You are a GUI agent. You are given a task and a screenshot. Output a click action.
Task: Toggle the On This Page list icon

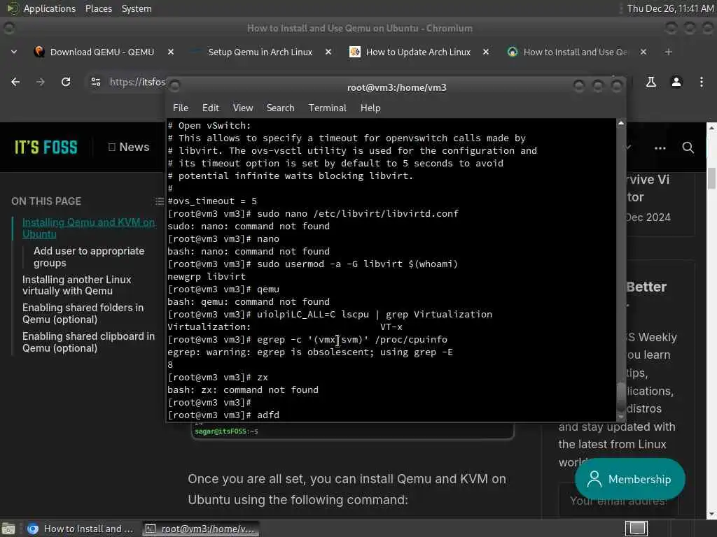coord(159,201)
